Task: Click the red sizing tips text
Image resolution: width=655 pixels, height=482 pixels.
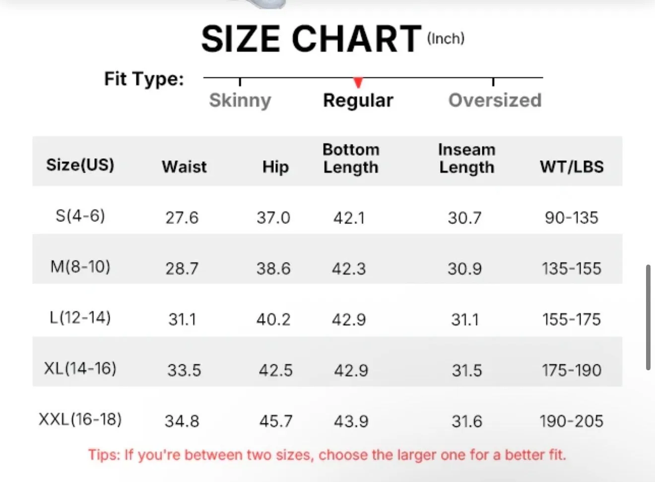Action: tap(327, 455)
